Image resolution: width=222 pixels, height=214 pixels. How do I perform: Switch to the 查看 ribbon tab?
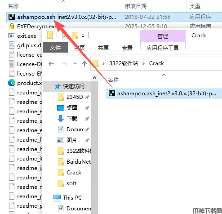coord(127,48)
